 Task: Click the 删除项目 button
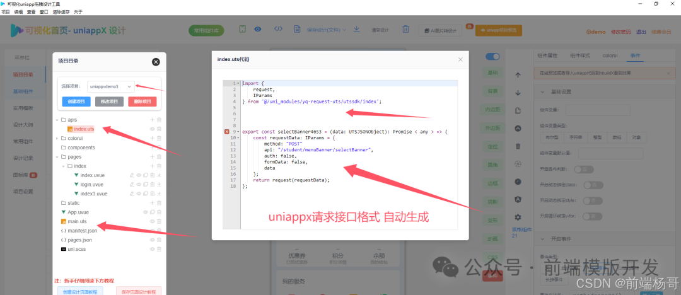coord(142,101)
